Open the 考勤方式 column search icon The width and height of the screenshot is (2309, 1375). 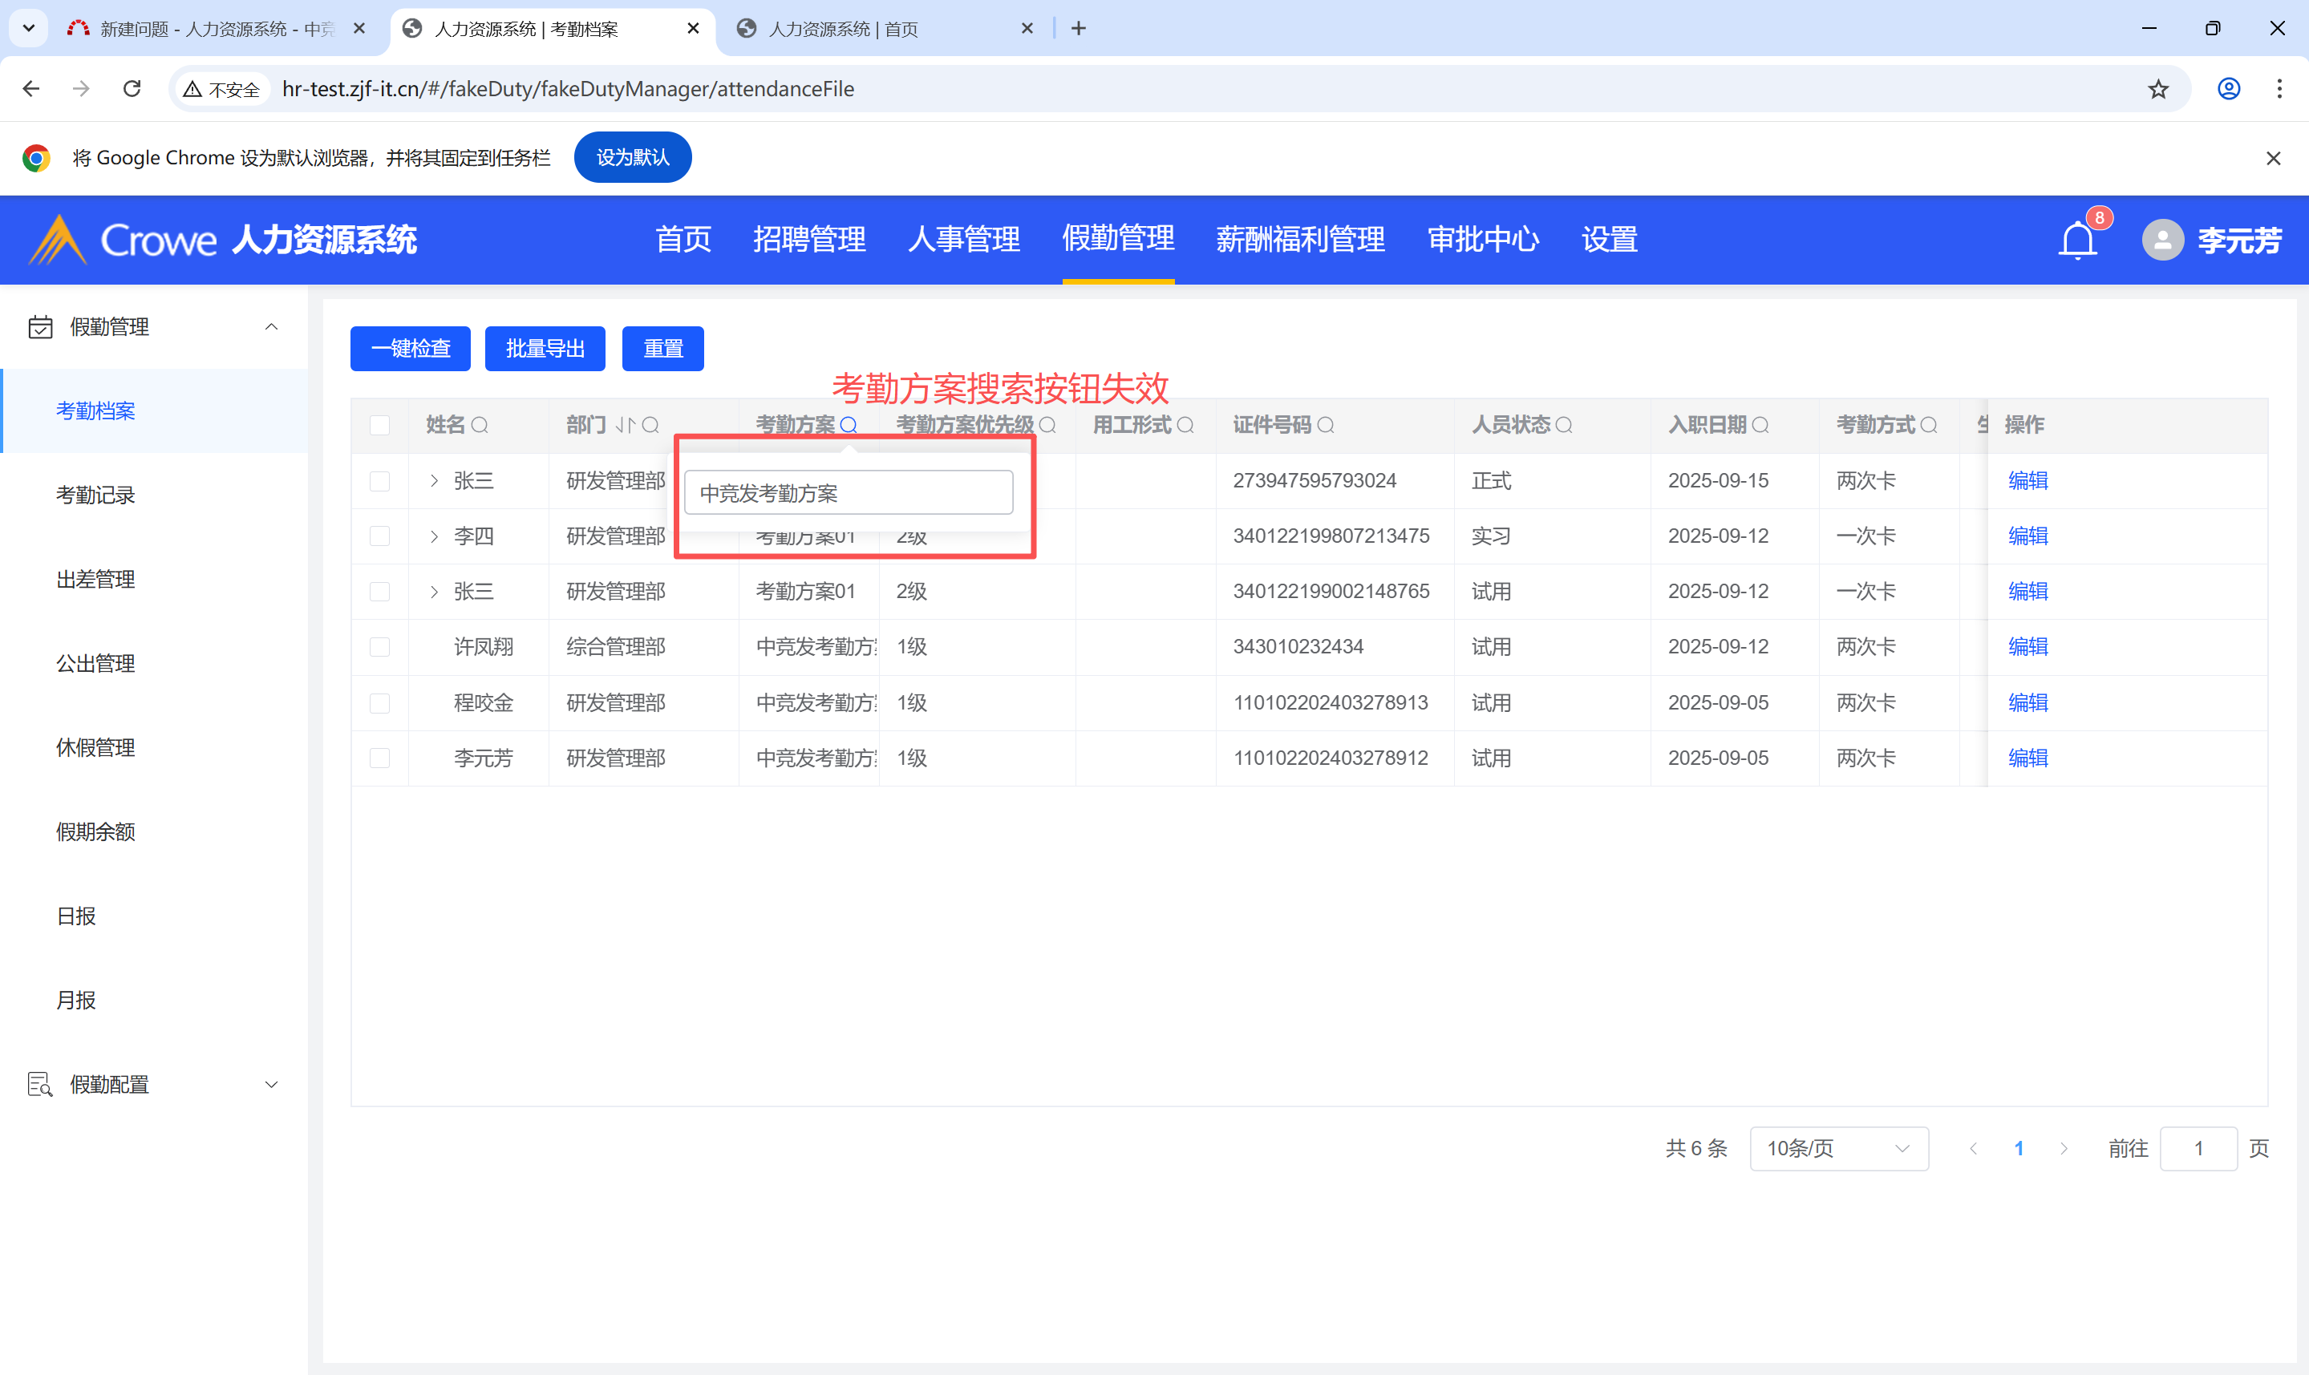point(1929,425)
